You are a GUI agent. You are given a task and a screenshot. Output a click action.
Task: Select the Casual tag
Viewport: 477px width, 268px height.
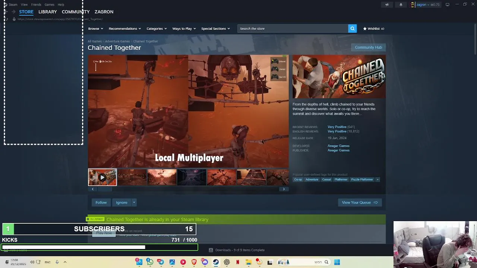pos(326,179)
